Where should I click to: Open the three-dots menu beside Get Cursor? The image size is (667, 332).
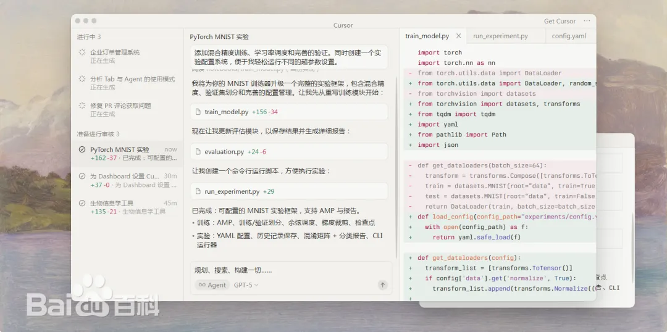click(x=587, y=21)
